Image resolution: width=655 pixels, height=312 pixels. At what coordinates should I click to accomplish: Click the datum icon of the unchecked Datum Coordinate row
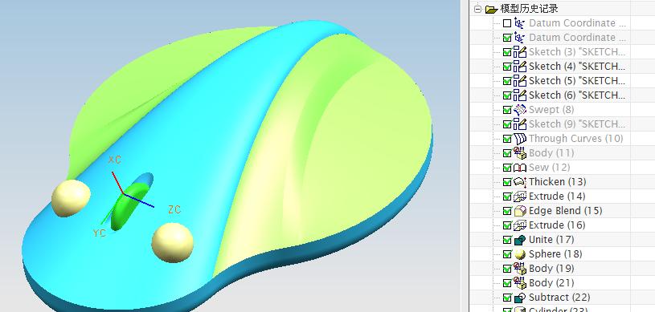pos(520,23)
